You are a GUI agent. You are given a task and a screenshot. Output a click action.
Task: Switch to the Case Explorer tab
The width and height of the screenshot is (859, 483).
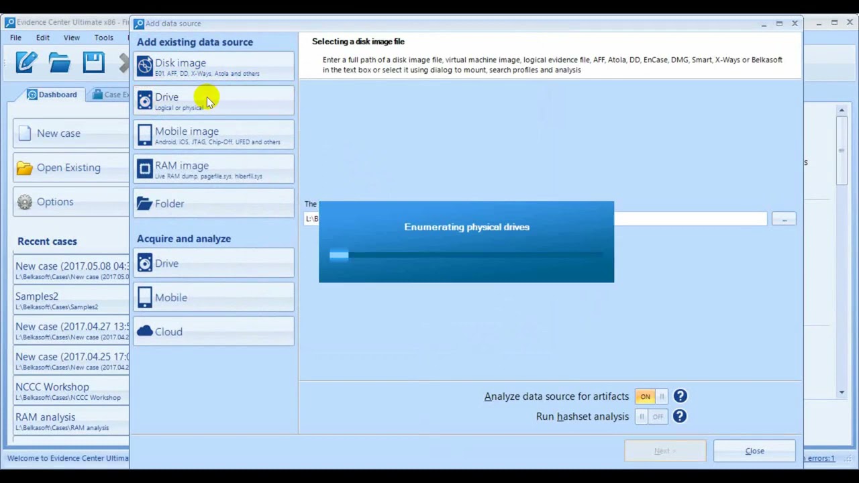pos(109,95)
